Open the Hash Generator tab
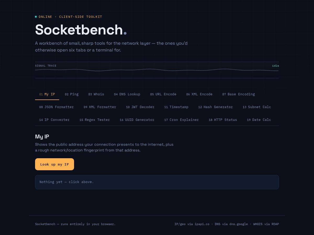This screenshot has width=314, height=235. [x=216, y=107]
